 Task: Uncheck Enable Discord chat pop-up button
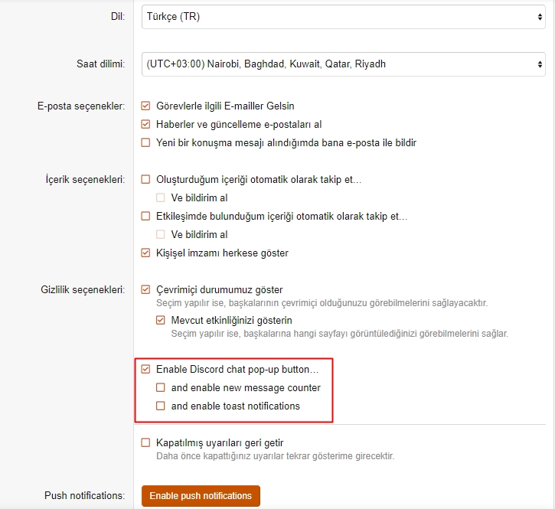(x=146, y=369)
